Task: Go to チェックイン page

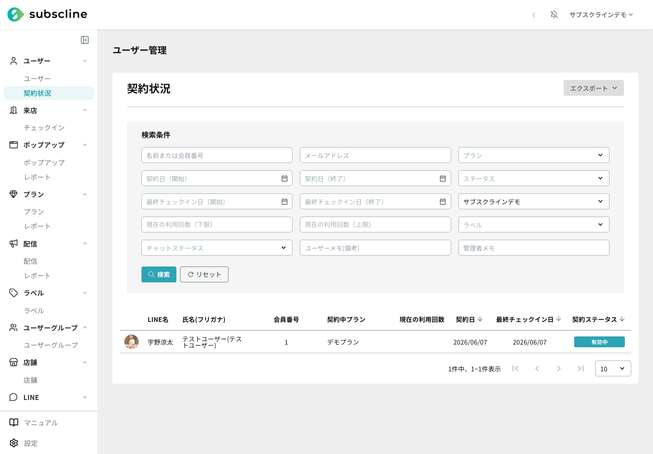Action: pyautogui.click(x=44, y=128)
